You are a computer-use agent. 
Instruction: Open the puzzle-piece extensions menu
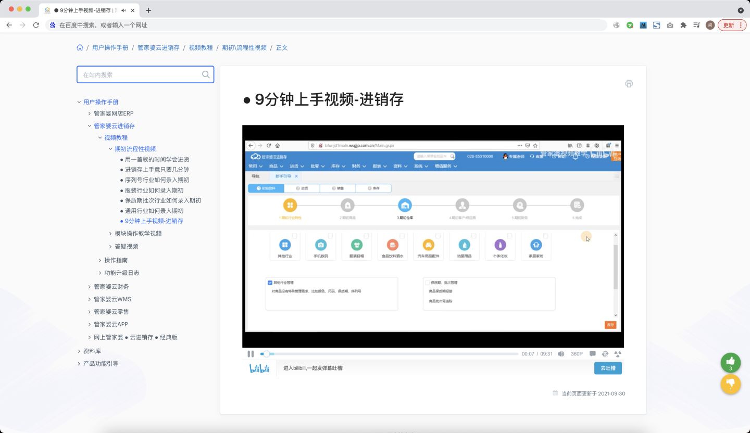coord(683,25)
